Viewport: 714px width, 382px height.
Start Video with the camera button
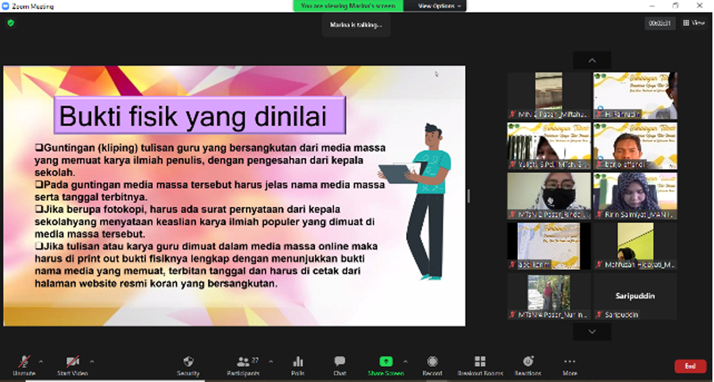click(72, 363)
